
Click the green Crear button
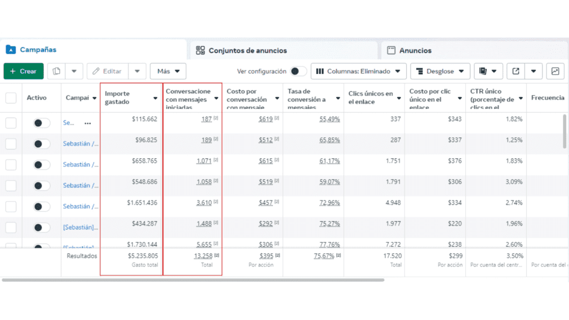tap(23, 71)
